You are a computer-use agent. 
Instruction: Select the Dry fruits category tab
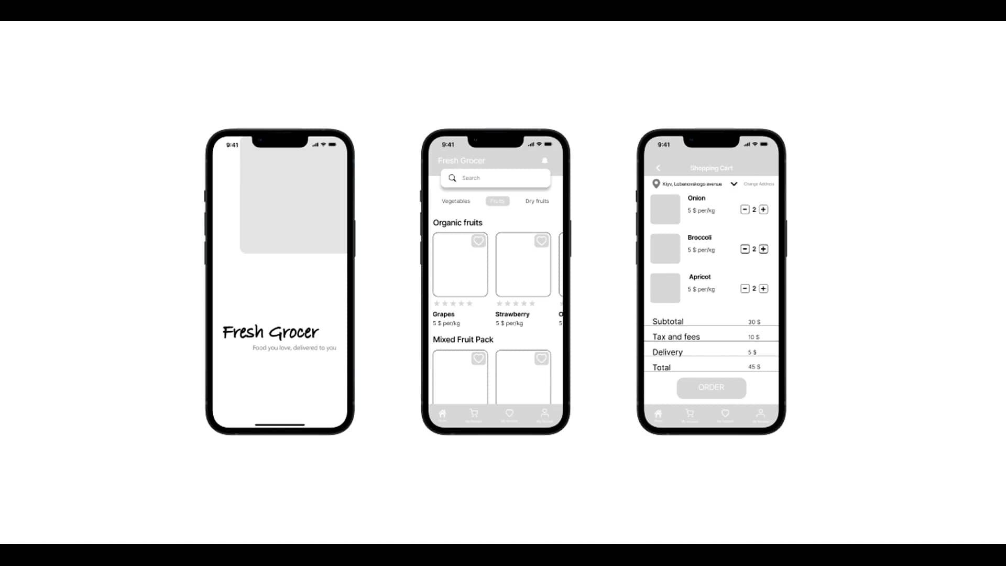[x=538, y=201]
